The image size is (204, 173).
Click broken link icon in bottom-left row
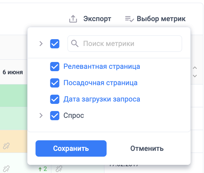pyautogui.click(x=6, y=169)
